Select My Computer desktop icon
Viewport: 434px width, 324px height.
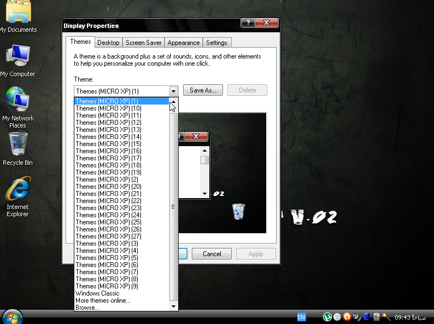pyautogui.click(x=17, y=61)
